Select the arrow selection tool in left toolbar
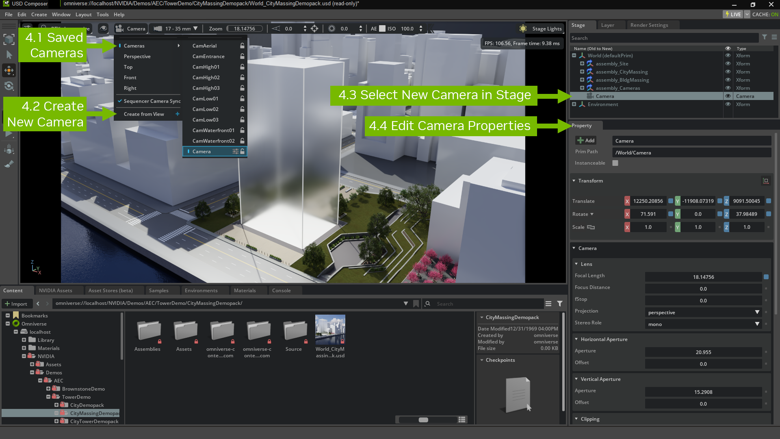780x439 pixels. (x=9, y=55)
